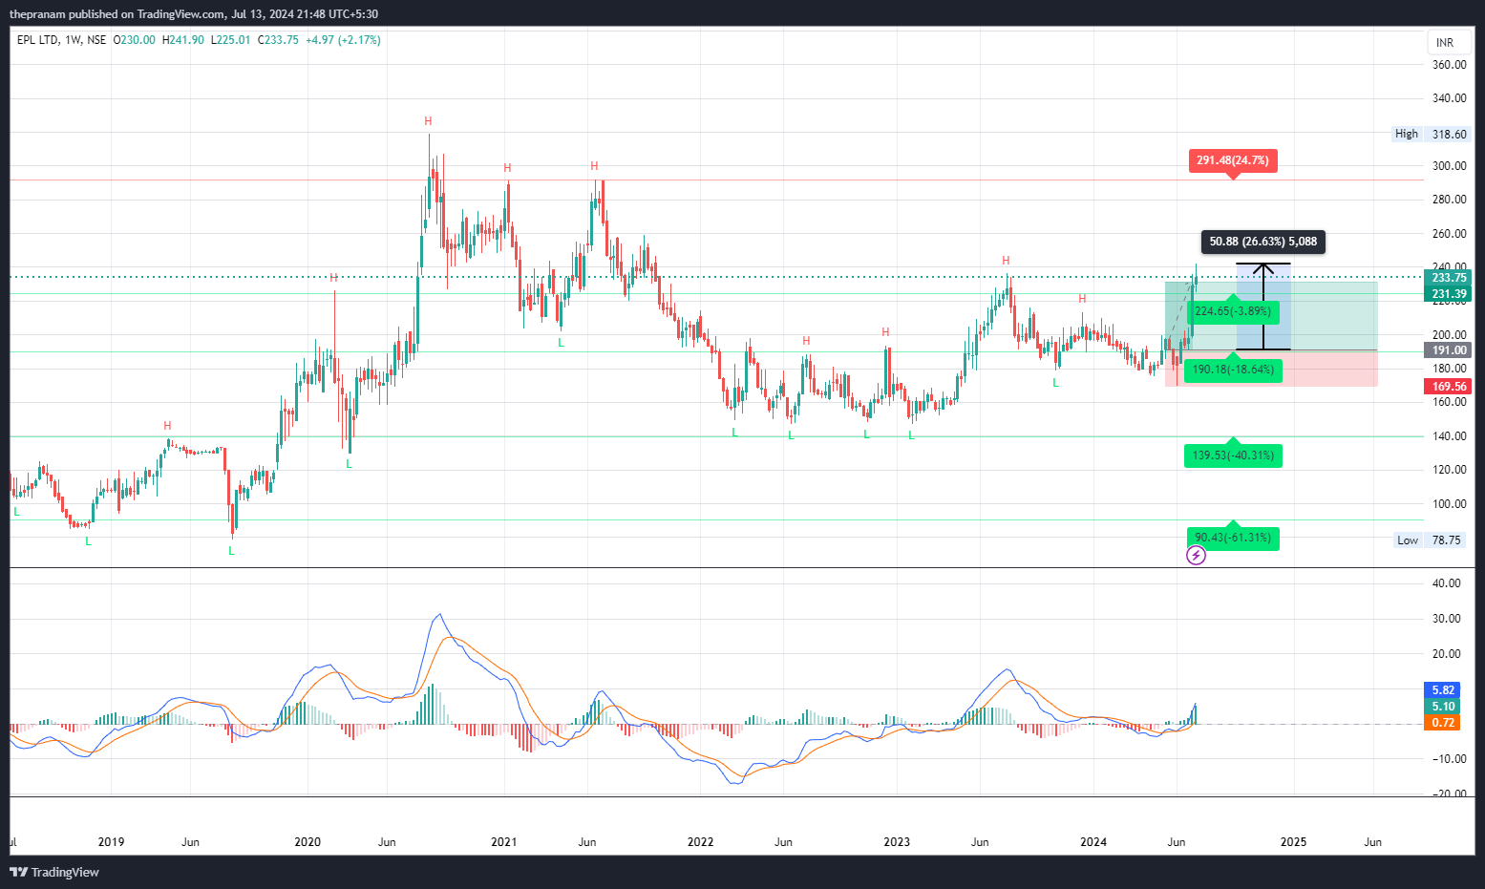Image resolution: width=1485 pixels, height=889 pixels.
Task: Click the -10.00 indicator scale label
Action: pos(1448,759)
